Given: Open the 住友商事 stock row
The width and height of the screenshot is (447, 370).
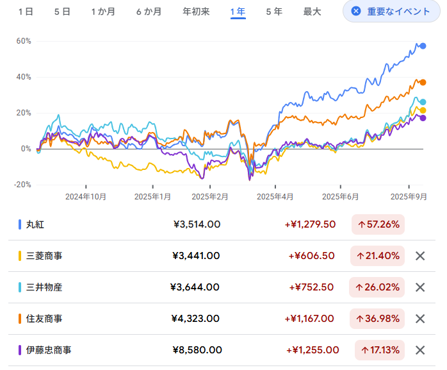Looking at the screenshot, I should [222, 319].
